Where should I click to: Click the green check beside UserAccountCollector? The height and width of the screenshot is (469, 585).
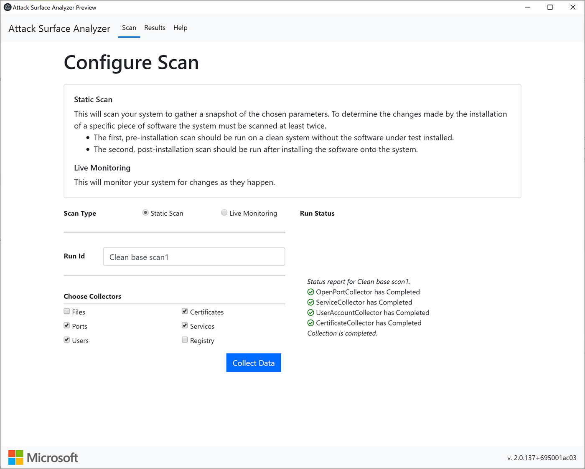311,313
